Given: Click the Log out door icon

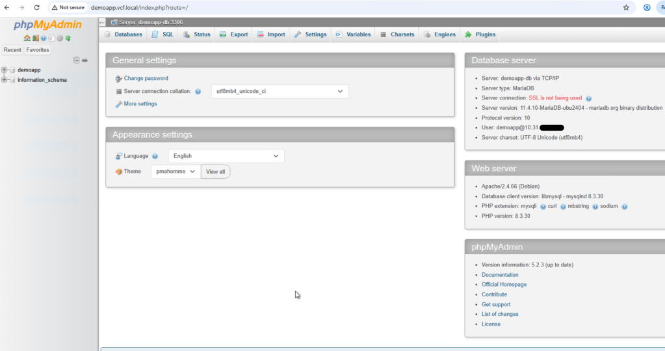Looking at the screenshot, I should [36, 38].
